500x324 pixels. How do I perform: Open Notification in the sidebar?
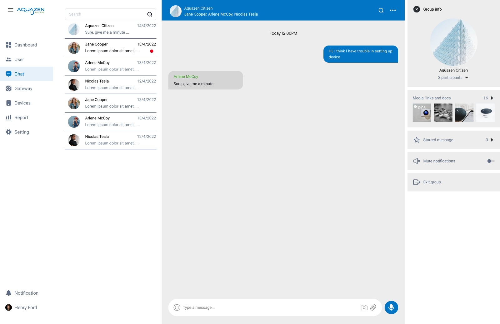[26, 293]
